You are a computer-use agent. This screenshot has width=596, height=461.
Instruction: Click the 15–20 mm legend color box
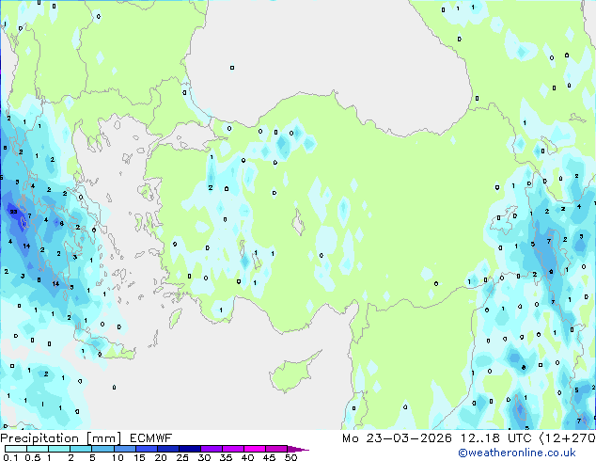(146, 449)
